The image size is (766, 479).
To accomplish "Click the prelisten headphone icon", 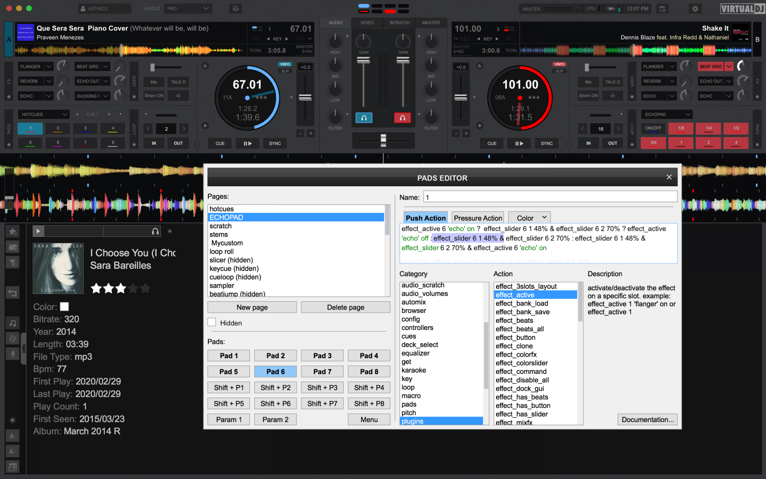I will [155, 231].
